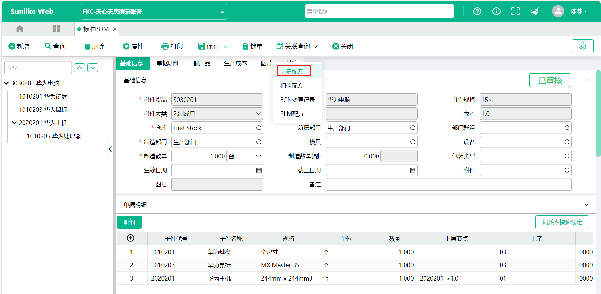
Task: Focus the 查找 tree search field
Action: pyautogui.click(x=38, y=67)
